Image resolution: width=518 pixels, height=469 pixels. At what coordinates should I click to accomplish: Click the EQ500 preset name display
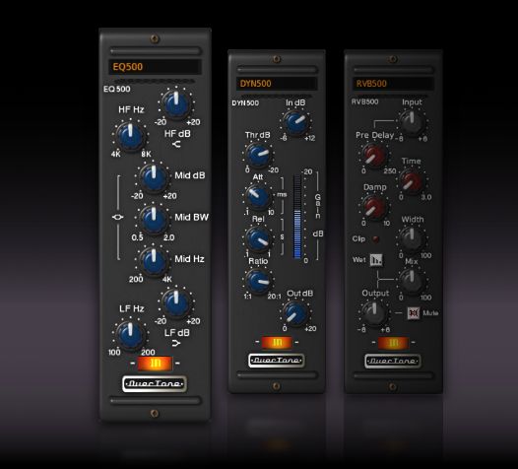point(155,67)
